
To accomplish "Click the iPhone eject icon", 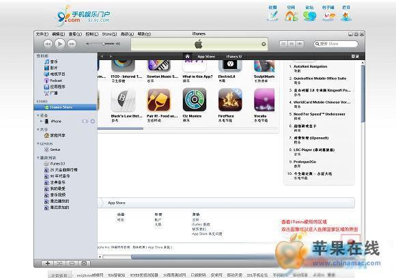I will pyautogui.click(x=93, y=122).
